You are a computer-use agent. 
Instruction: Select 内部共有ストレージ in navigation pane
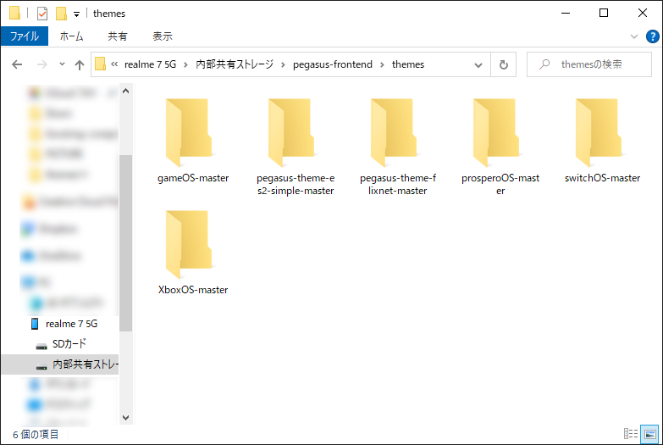pos(85,364)
